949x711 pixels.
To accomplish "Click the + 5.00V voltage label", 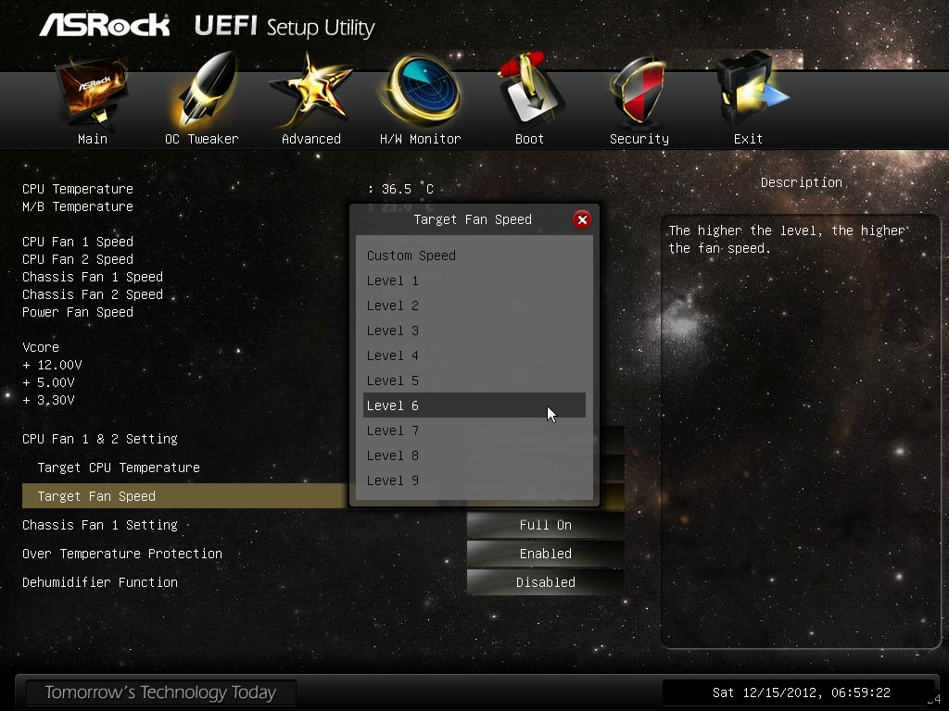I will [x=48, y=382].
